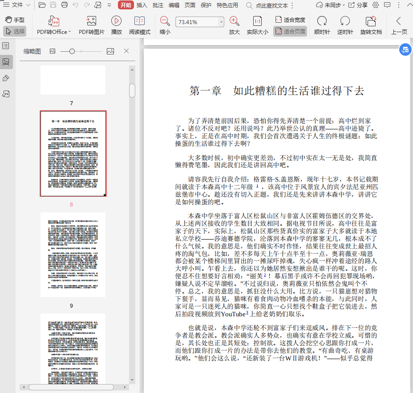Click the zoom out magnifier (缩小)
Image resolution: width=413 pixels, height=393 pixels.
pyautogui.click(x=165, y=21)
